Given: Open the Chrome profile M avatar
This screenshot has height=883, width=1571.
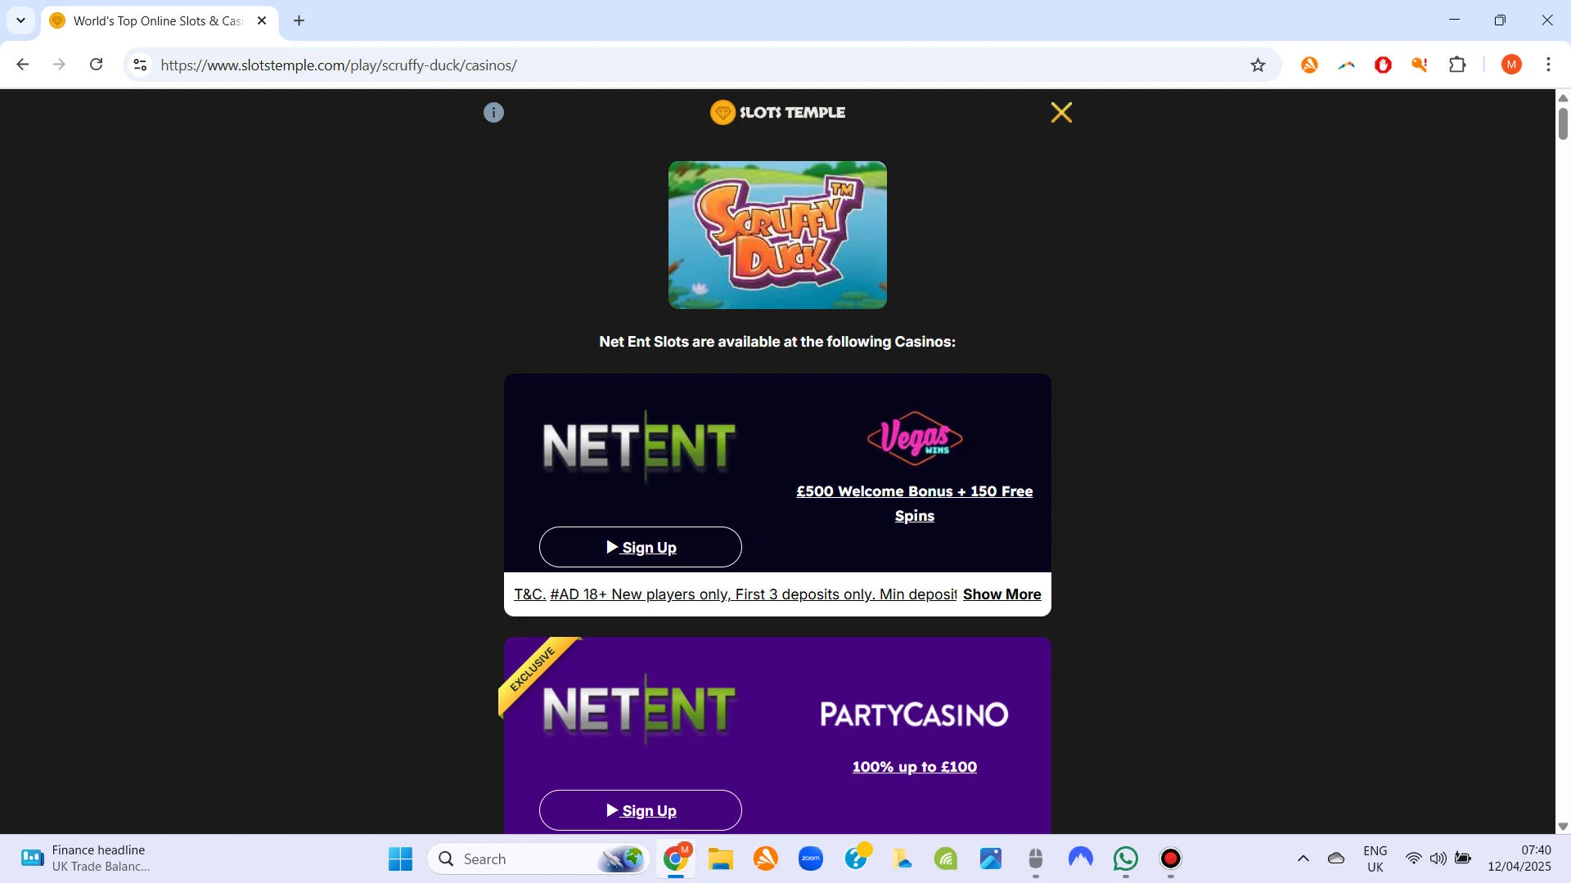Looking at the screenshot, I should (x=1511, y=65).
